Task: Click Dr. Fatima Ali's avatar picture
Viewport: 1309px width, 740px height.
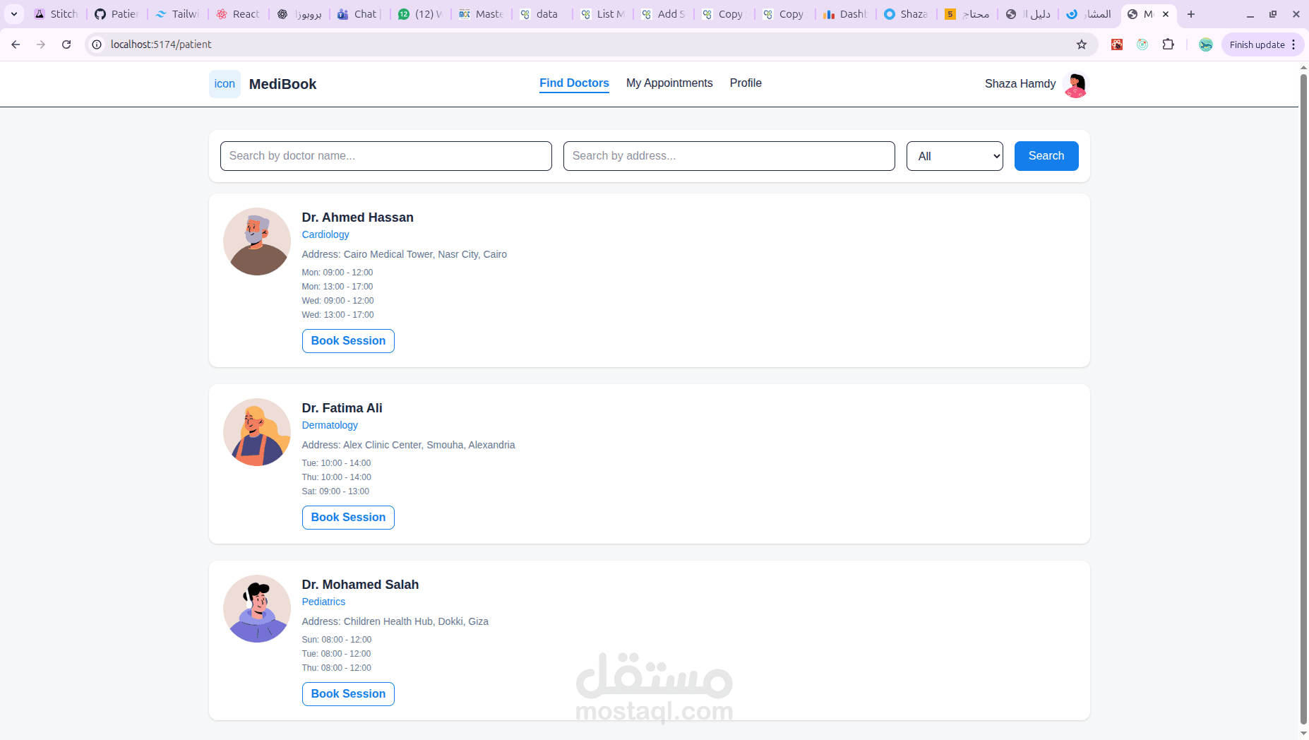Action: point(257,432)
